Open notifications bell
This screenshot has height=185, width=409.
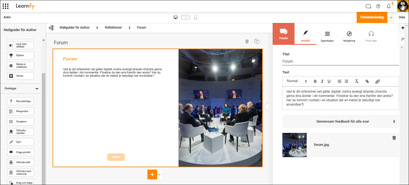click(x=389, y=6)
